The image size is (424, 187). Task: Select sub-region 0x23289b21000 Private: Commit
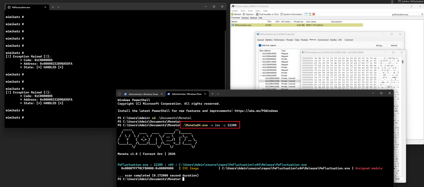(279, 81)
